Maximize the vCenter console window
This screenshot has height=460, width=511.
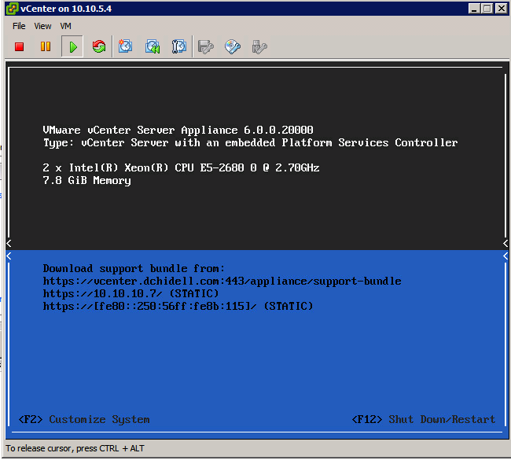pos(487,8)
